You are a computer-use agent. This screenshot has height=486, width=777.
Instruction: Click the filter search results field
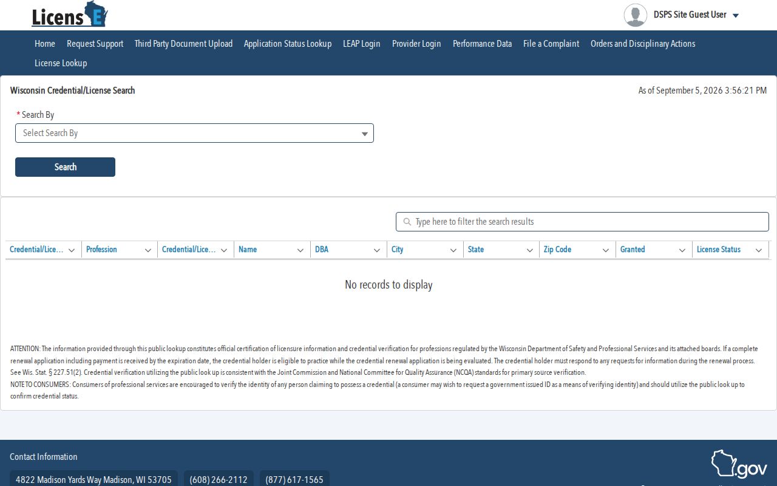click(582, 222)
